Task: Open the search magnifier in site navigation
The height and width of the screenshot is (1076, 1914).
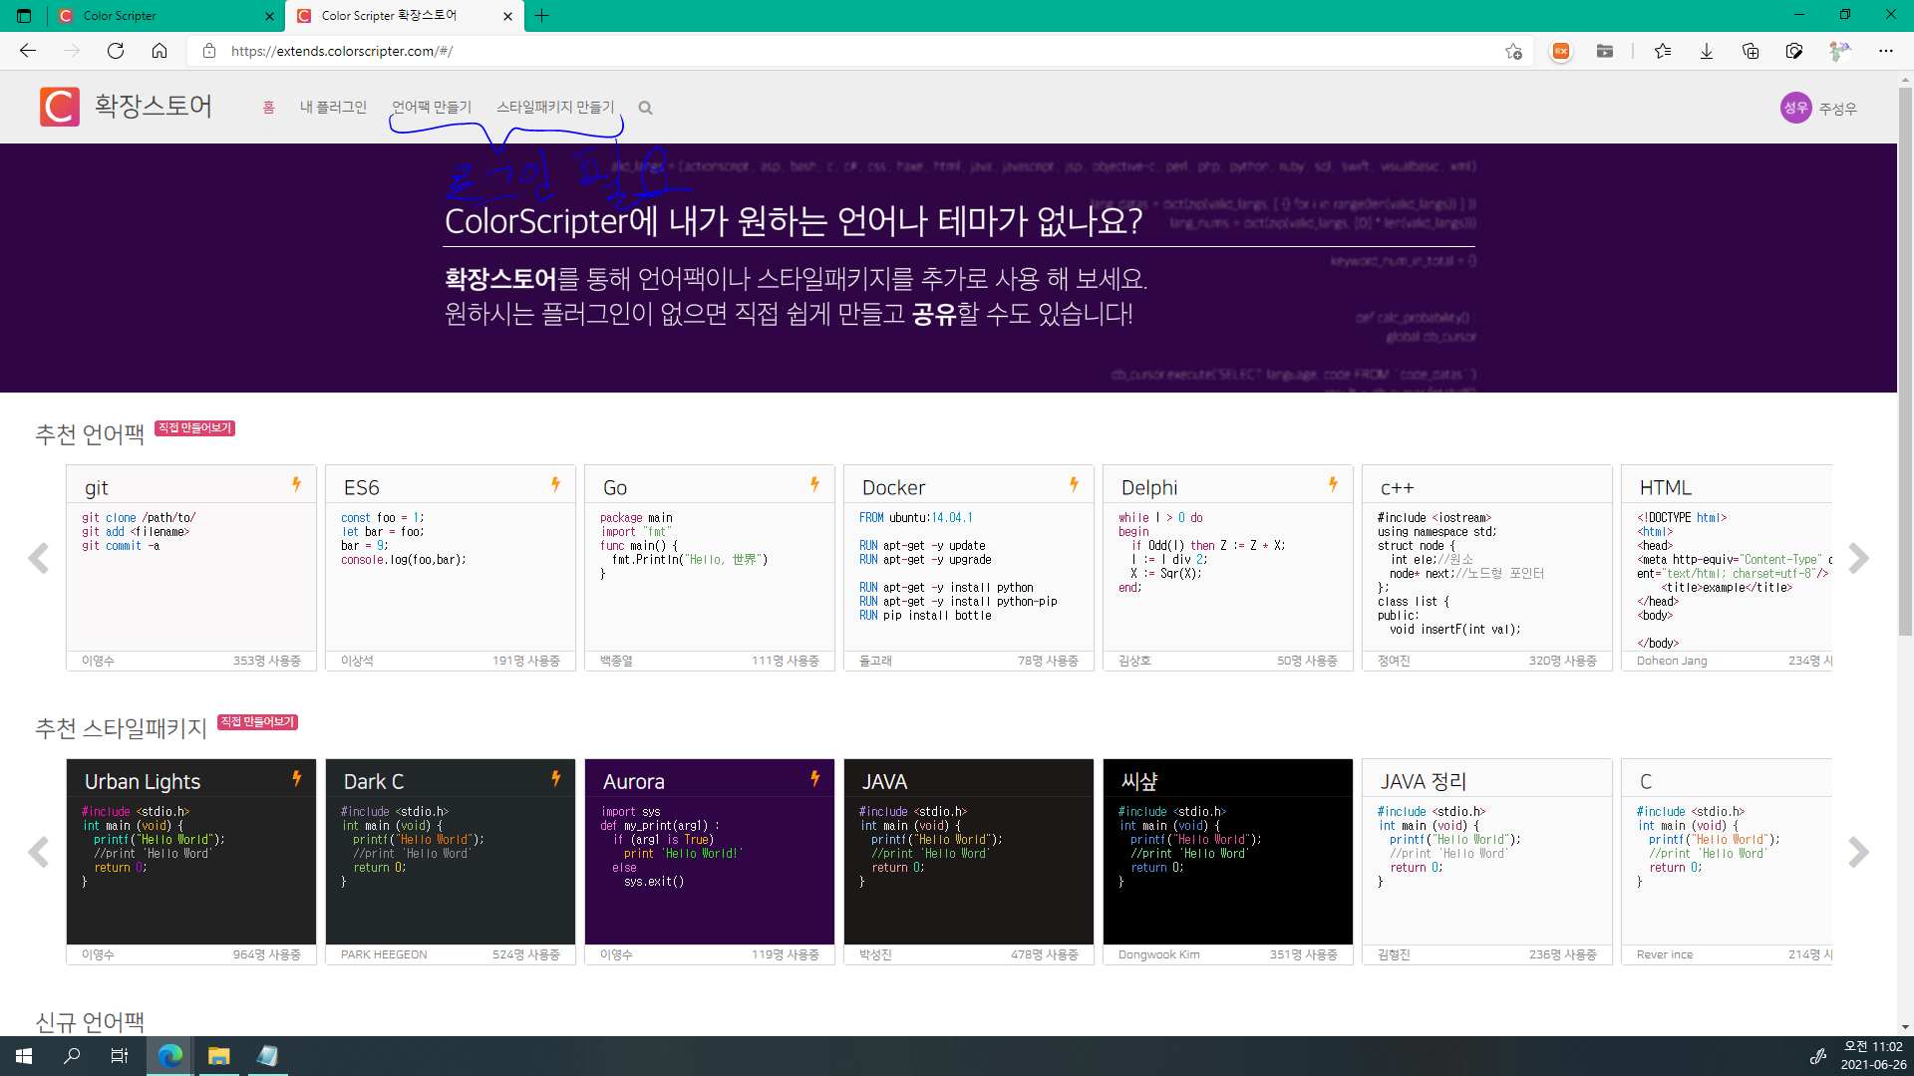Action: click(645, 108)
